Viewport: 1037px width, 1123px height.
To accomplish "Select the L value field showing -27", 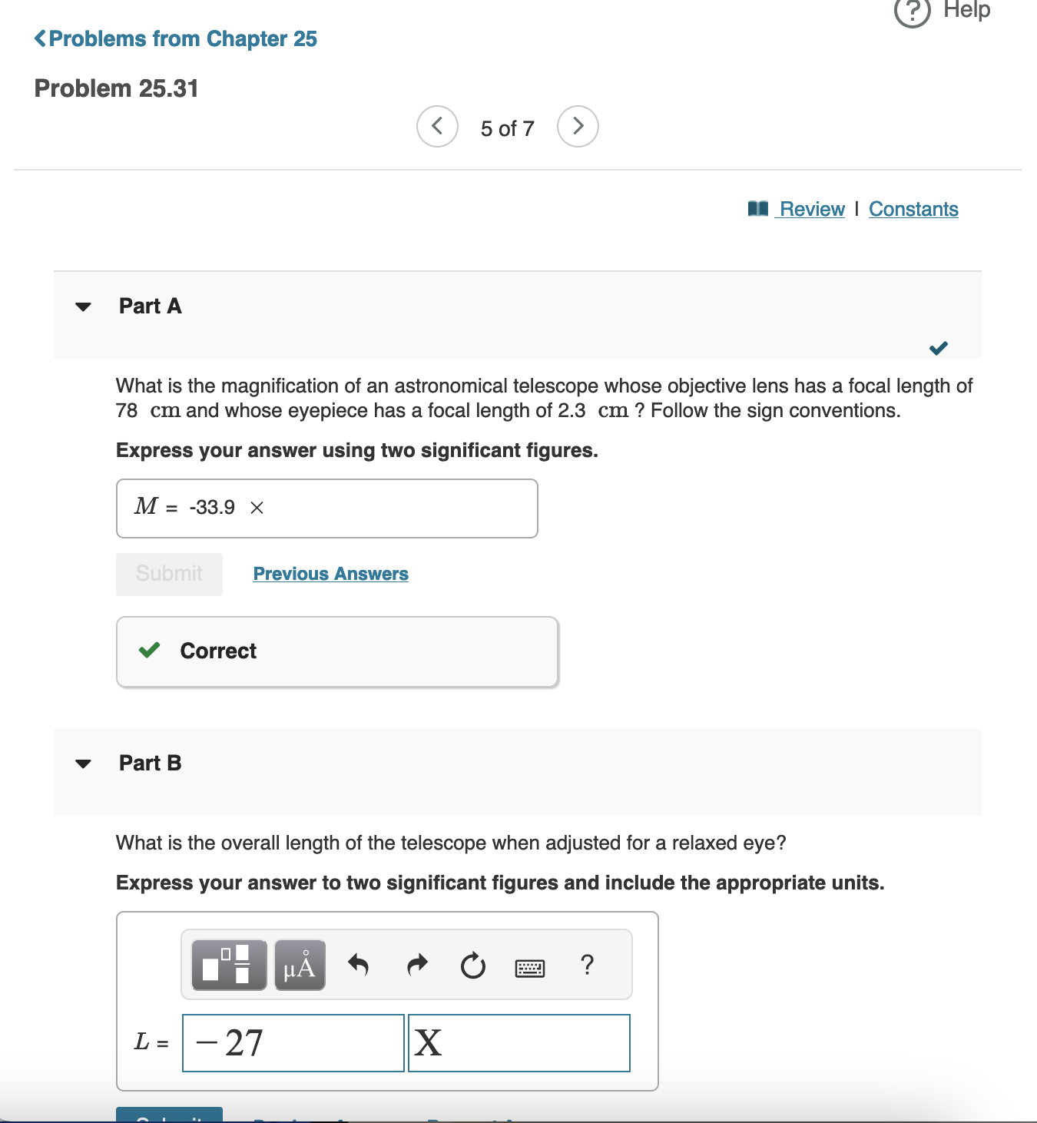I will pyautogui.click(x=293, y=1042).
